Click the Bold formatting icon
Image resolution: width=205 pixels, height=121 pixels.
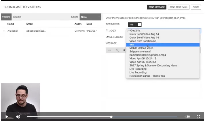[x=124, y=50]
